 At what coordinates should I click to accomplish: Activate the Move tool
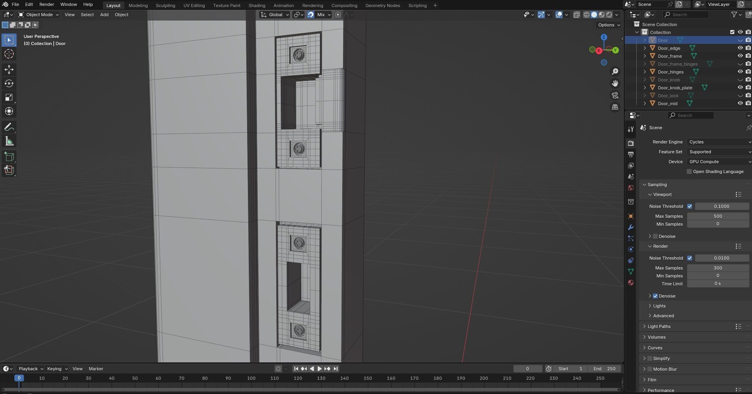(9, 70)
